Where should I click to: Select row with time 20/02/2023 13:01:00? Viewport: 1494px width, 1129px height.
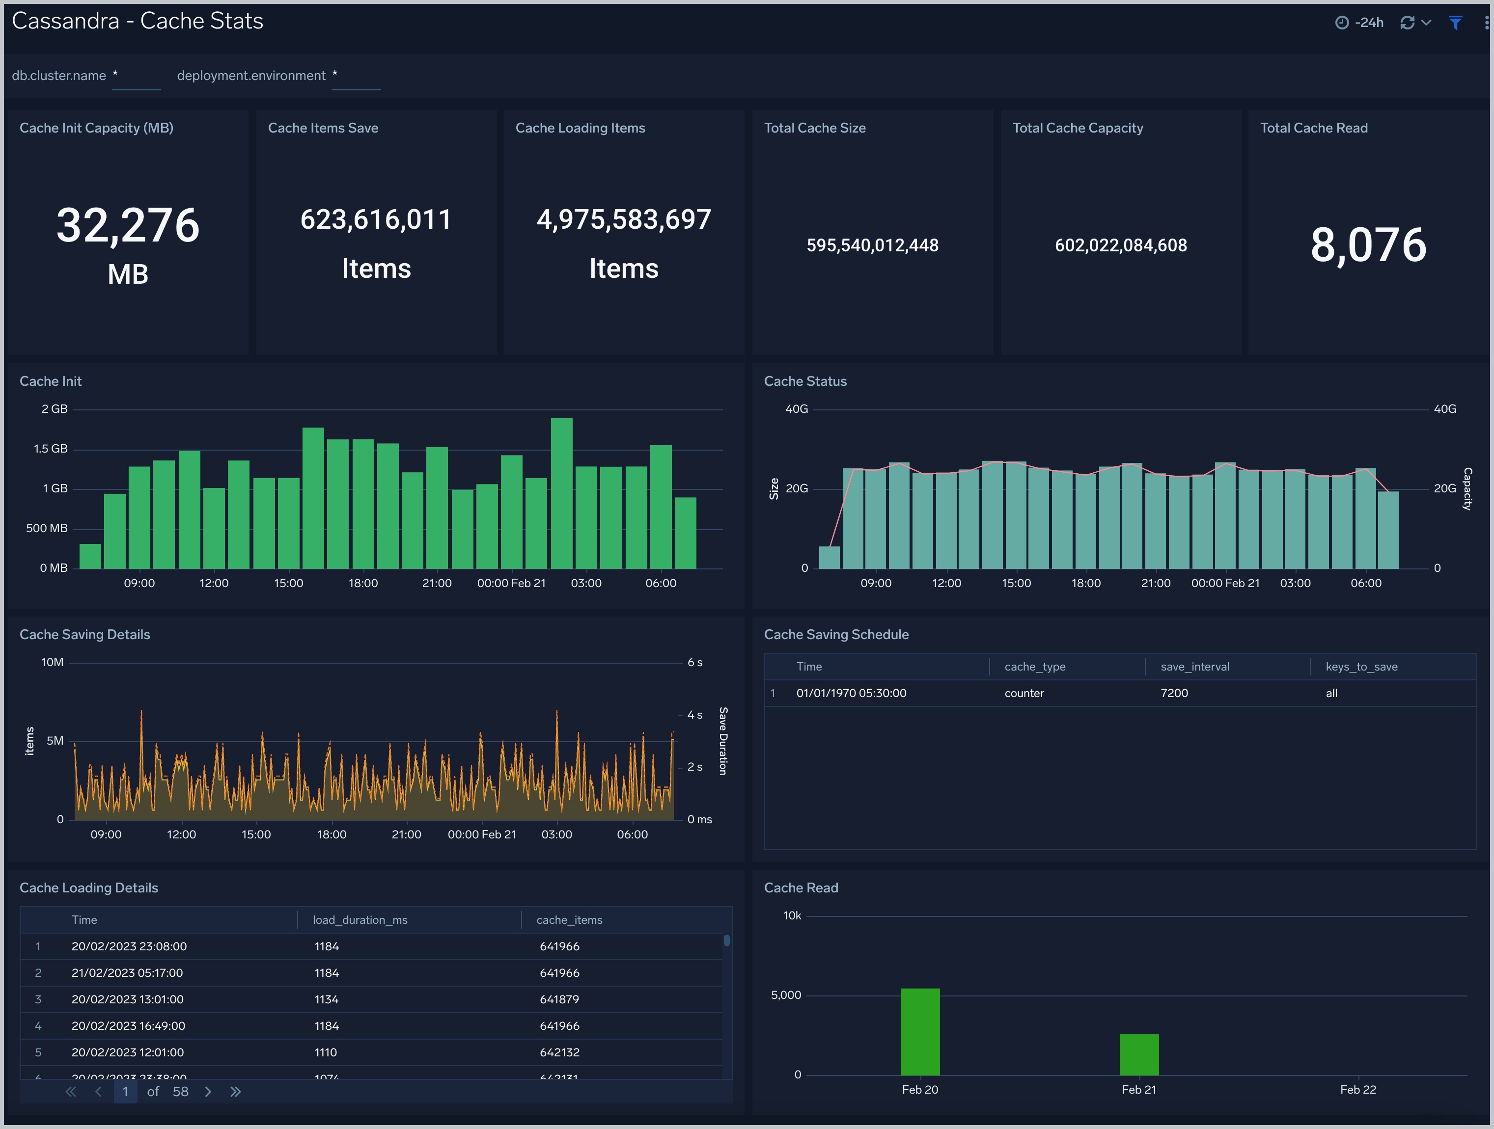point(371,999)
